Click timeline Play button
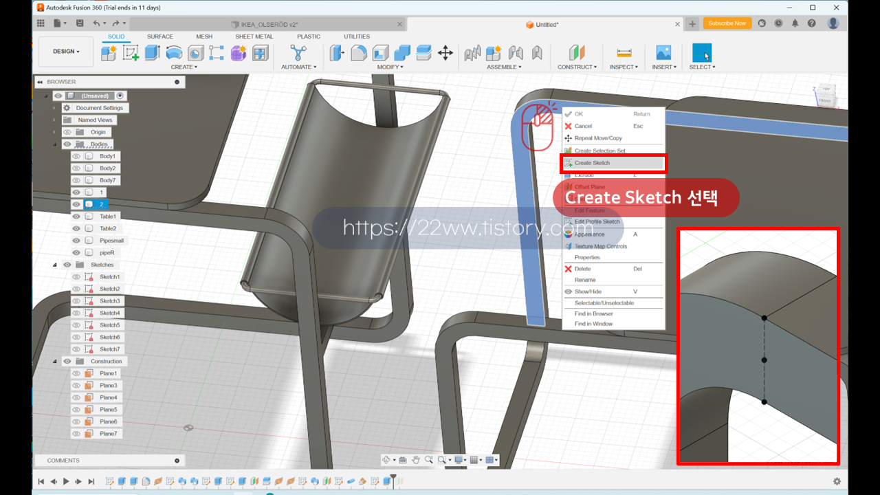Screen dimensions: 880x495 [66, 481]
